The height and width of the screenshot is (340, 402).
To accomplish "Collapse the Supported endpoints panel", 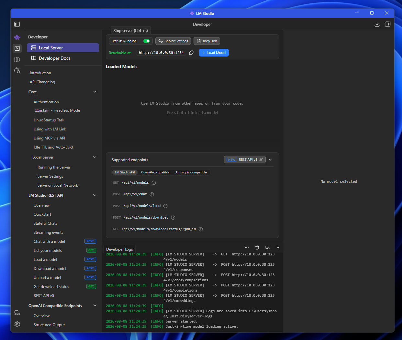I will [x=270, y=160].
